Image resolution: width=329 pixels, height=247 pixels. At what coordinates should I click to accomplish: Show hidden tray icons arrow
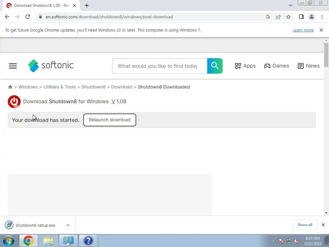point(273,241)
